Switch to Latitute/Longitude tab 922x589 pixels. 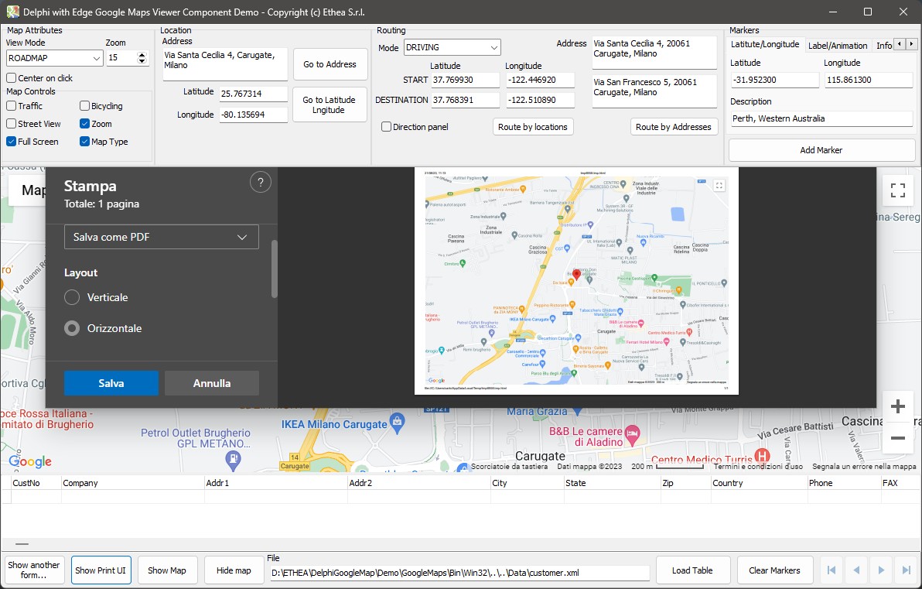(765, 45)
